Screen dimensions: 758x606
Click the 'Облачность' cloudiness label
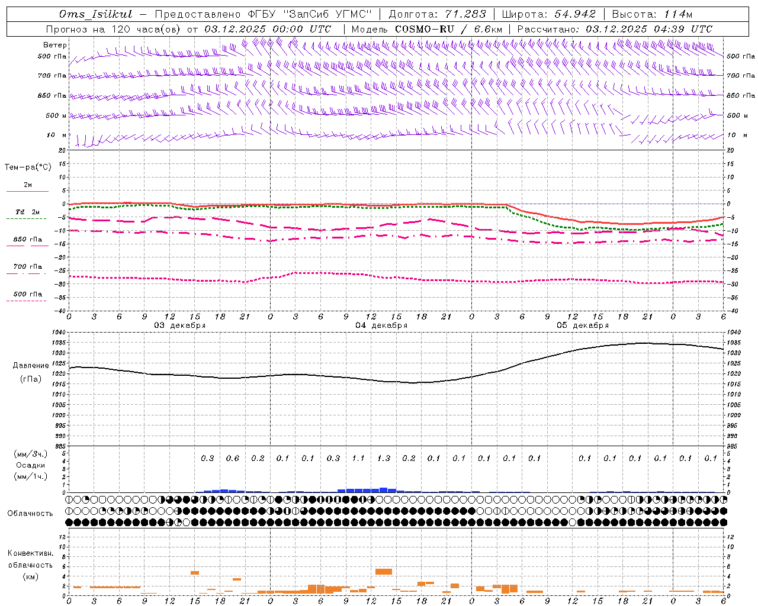(30, 514)
